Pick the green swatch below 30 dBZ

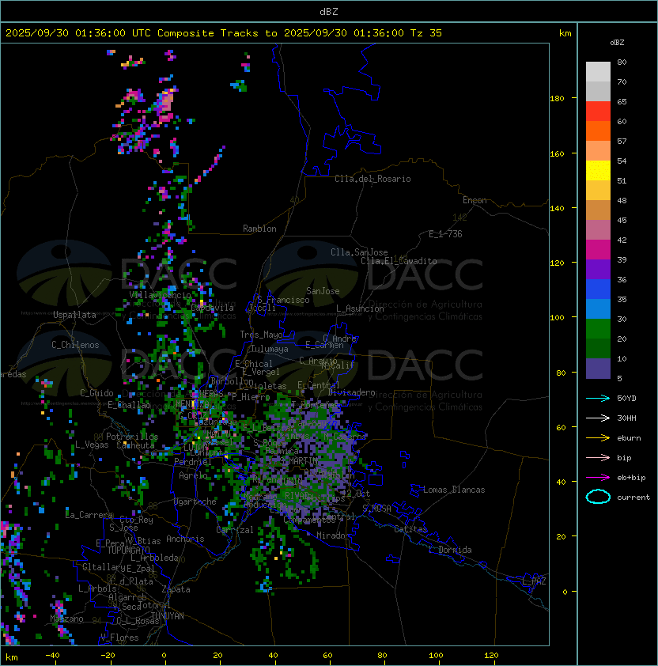point(598,329)
